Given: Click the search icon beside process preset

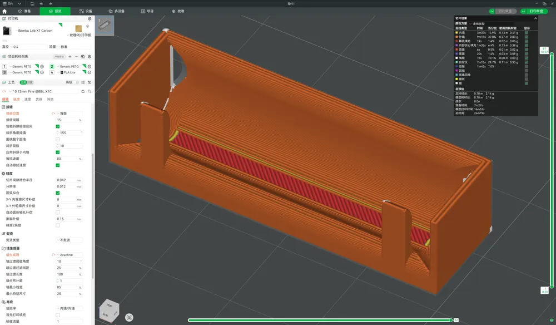Looking at the screenshot, I should 90,91.
